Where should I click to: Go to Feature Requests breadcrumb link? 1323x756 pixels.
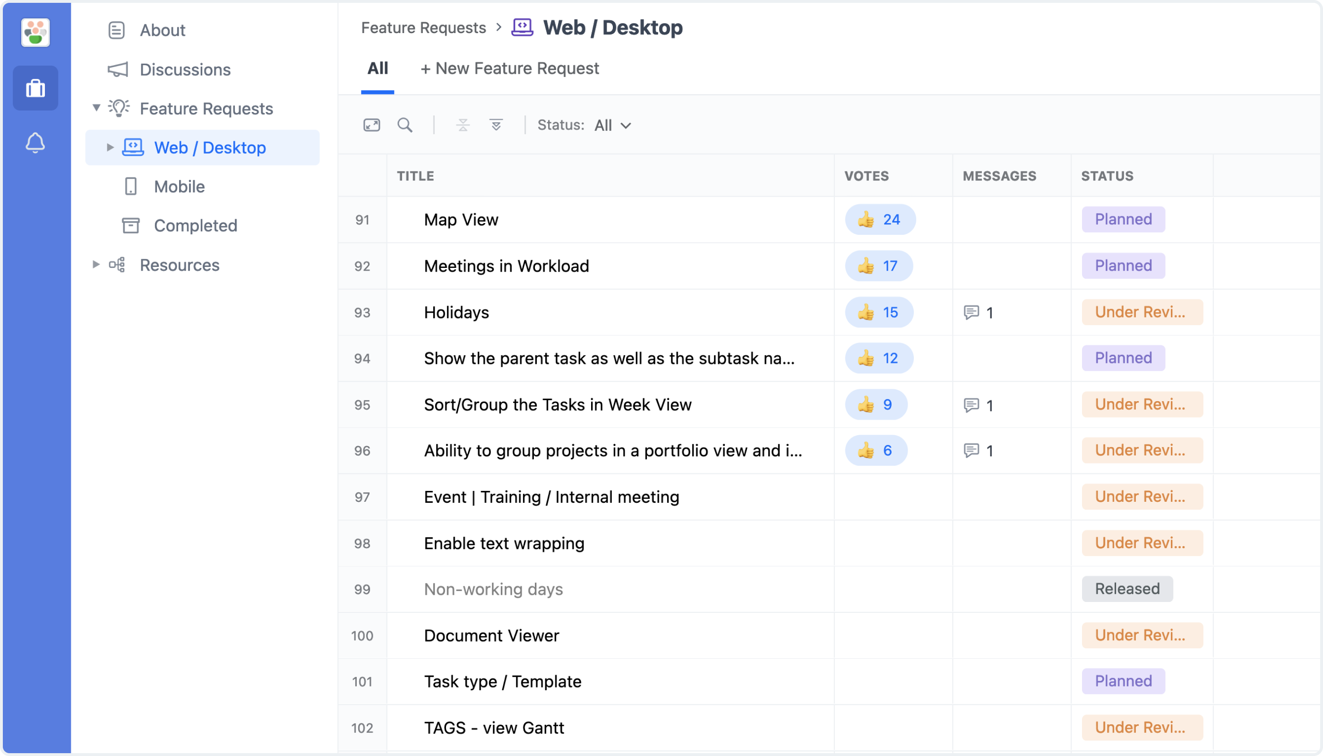424,27
